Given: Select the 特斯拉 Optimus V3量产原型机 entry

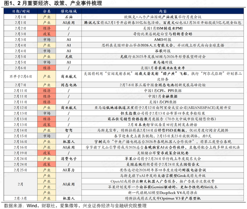Looking at the screenshot, I should [x=163, y=199].
